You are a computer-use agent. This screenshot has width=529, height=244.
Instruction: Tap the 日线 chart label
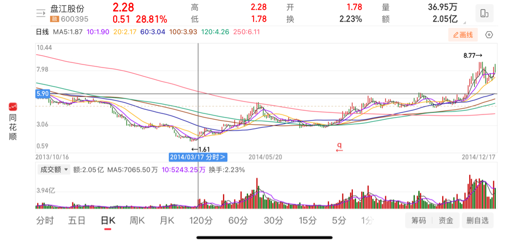click(x=42, y=32)
